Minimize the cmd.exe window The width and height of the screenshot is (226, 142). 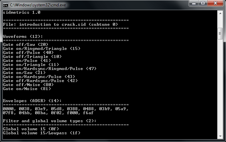(194, 3)
